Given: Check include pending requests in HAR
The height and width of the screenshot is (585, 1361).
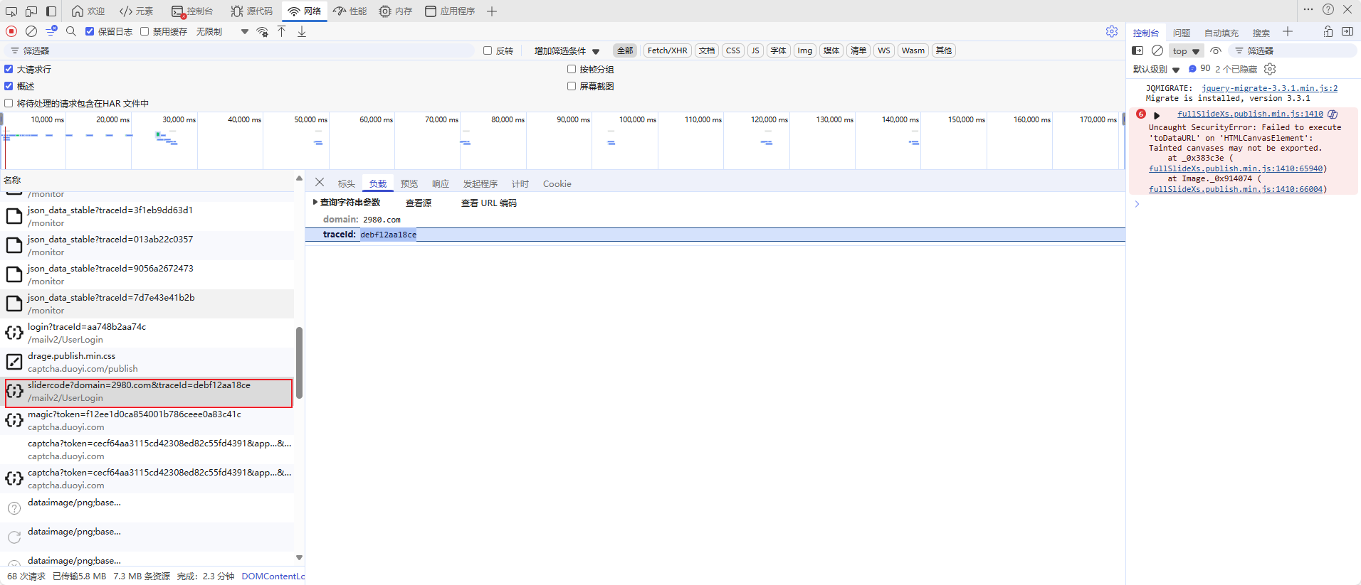Looking at the screenshot, I should pyautogui.click(x=9, y=103).
